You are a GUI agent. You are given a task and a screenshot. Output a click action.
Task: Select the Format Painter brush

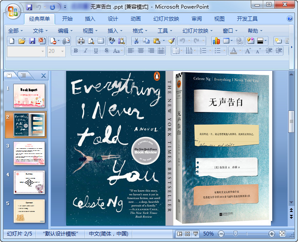pyautogui.click(x=171, y=41)
